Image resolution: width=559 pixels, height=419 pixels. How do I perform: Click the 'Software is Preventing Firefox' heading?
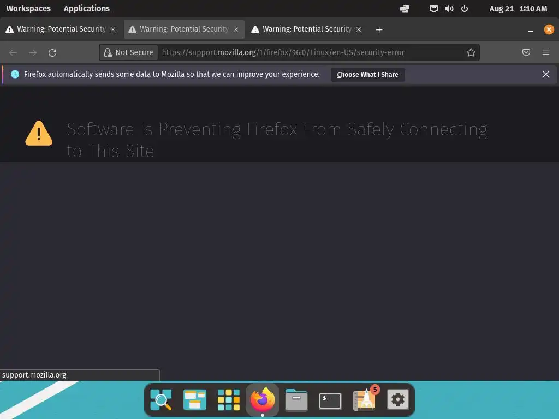coord(277,140)
